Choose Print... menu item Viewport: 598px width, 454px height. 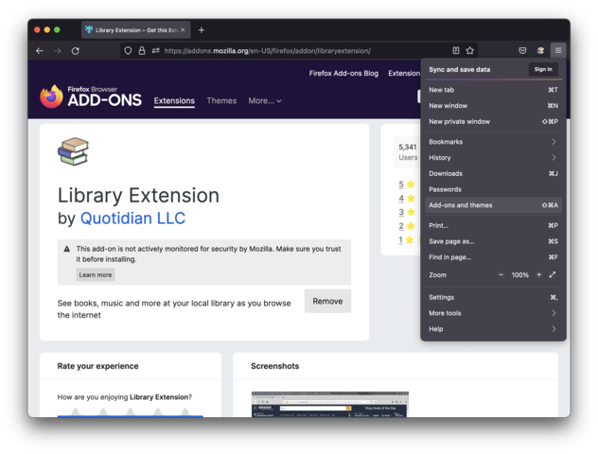(x=493, y=226)
